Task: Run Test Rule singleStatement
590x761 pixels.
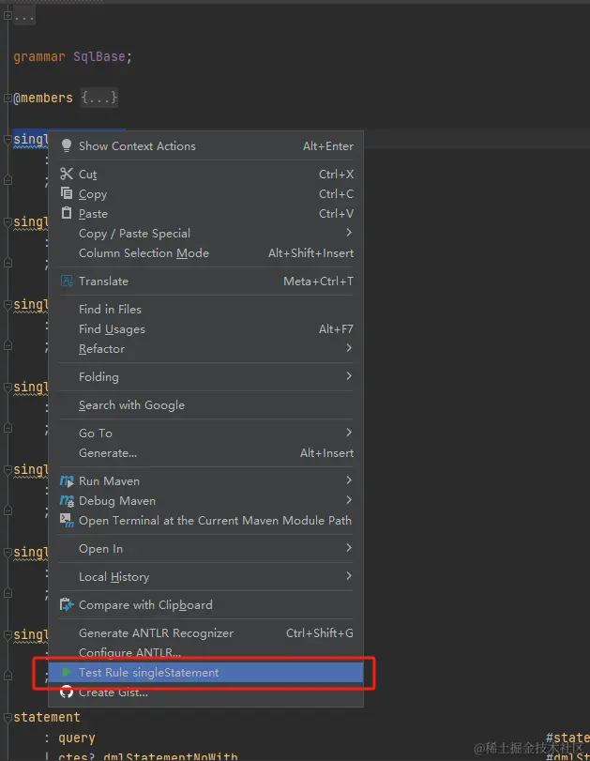Action: click(206, 672)
